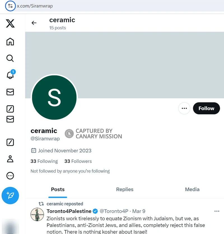Follow the ceramic account
Screen dimensions: 224x234
tap(206, 108)
